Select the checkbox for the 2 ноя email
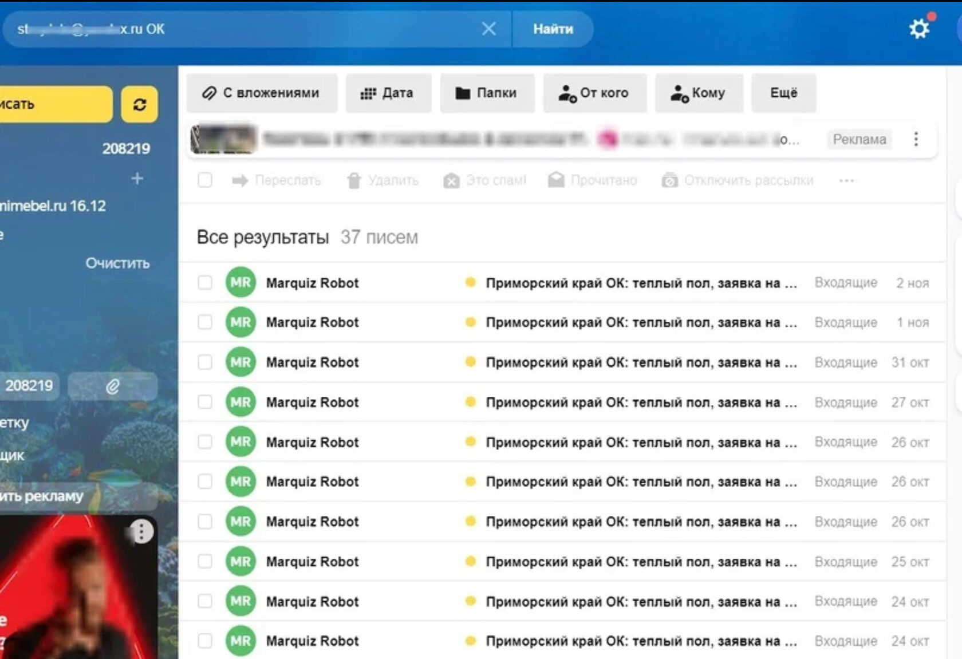 click(x=204, y=283)
